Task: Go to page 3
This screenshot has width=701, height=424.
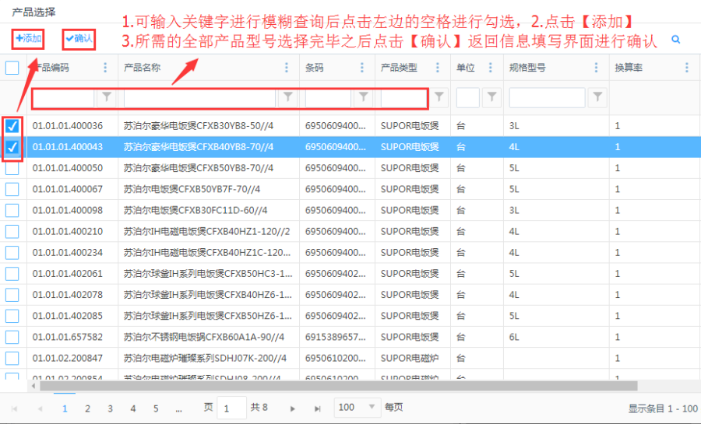Action: pyautogui.click(x=110, y=408)
